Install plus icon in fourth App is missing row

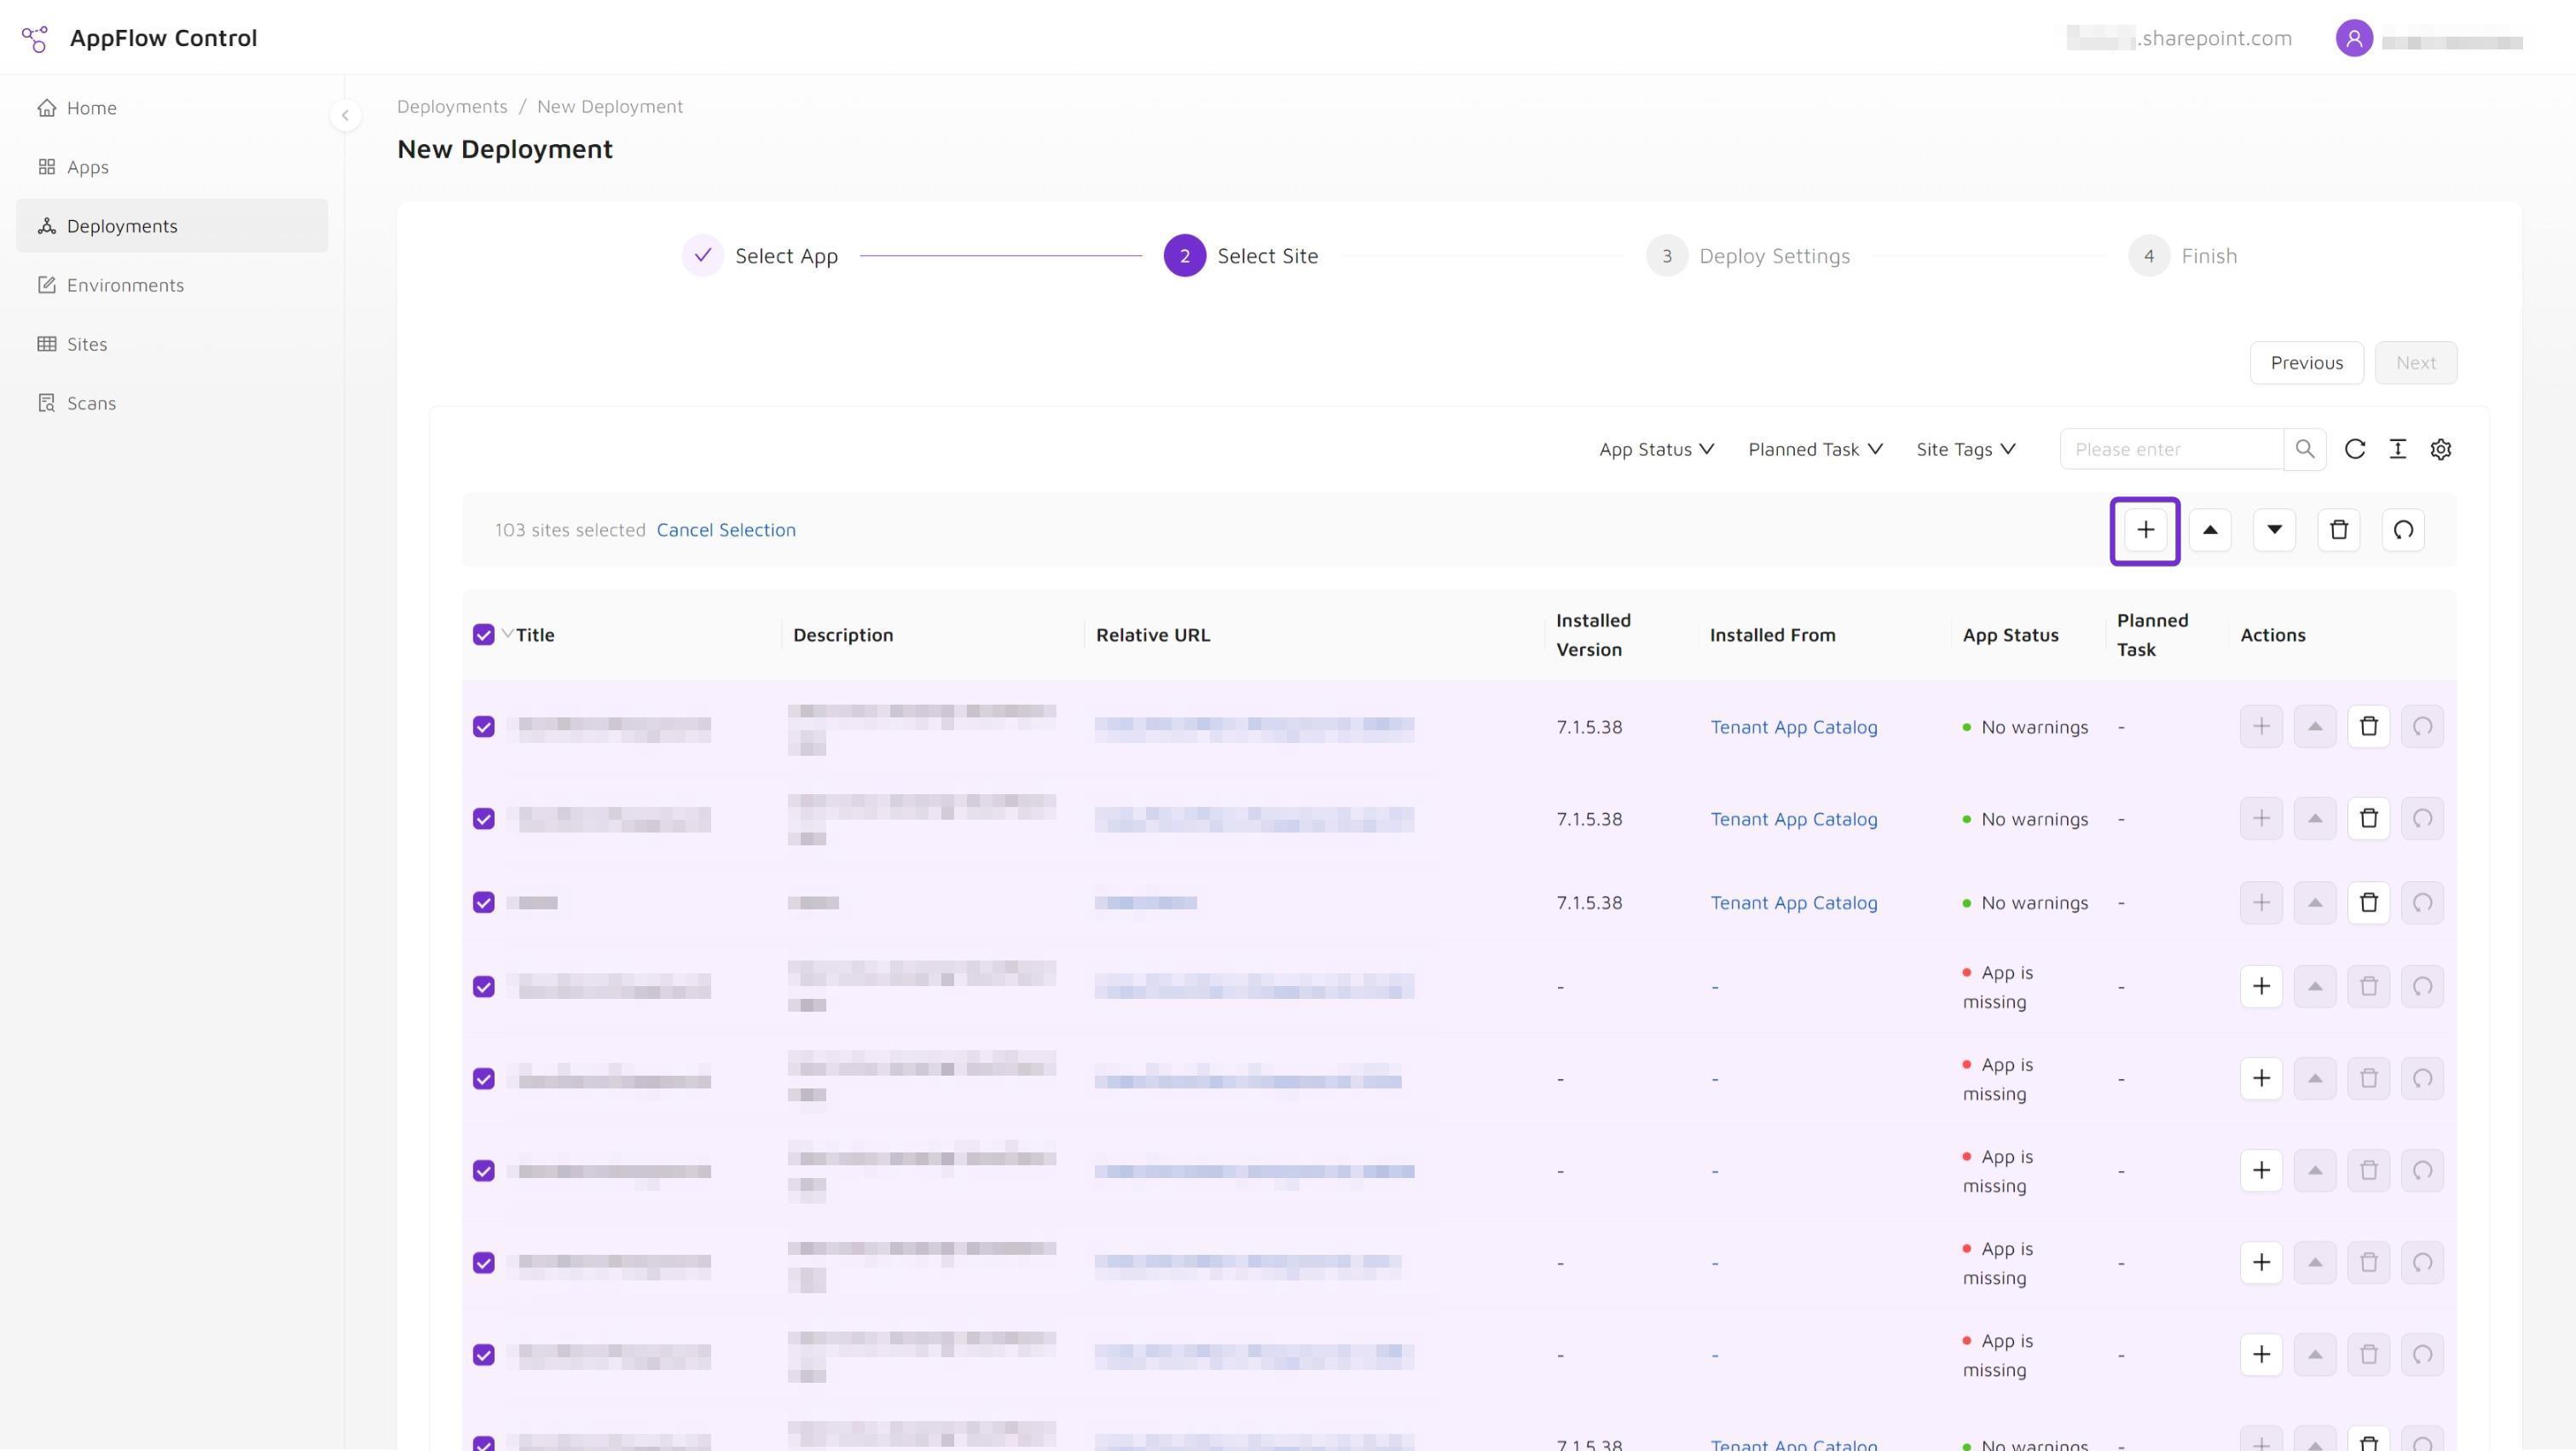point(2261,1262)
